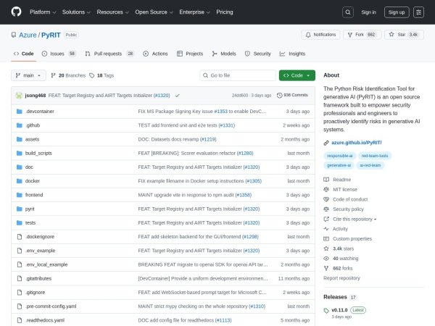Open the .env_example file
Screen dimensions: 435x326
pos(40,251)
